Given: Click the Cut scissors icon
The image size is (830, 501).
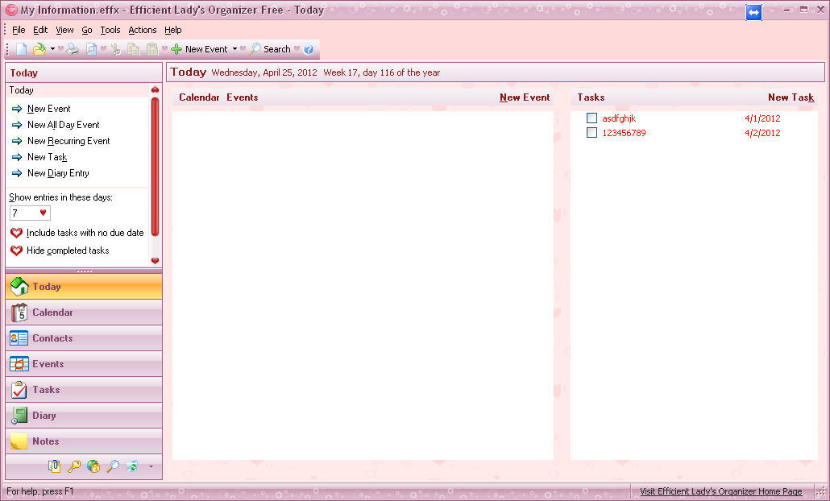Looking at the screenshot, I should click(x=116, y=48).
